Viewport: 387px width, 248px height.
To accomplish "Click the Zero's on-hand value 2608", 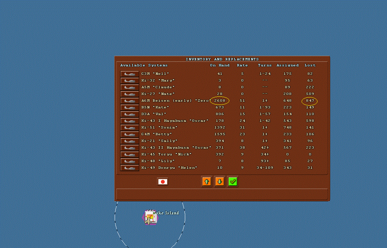I will click(x=220, y=101).
